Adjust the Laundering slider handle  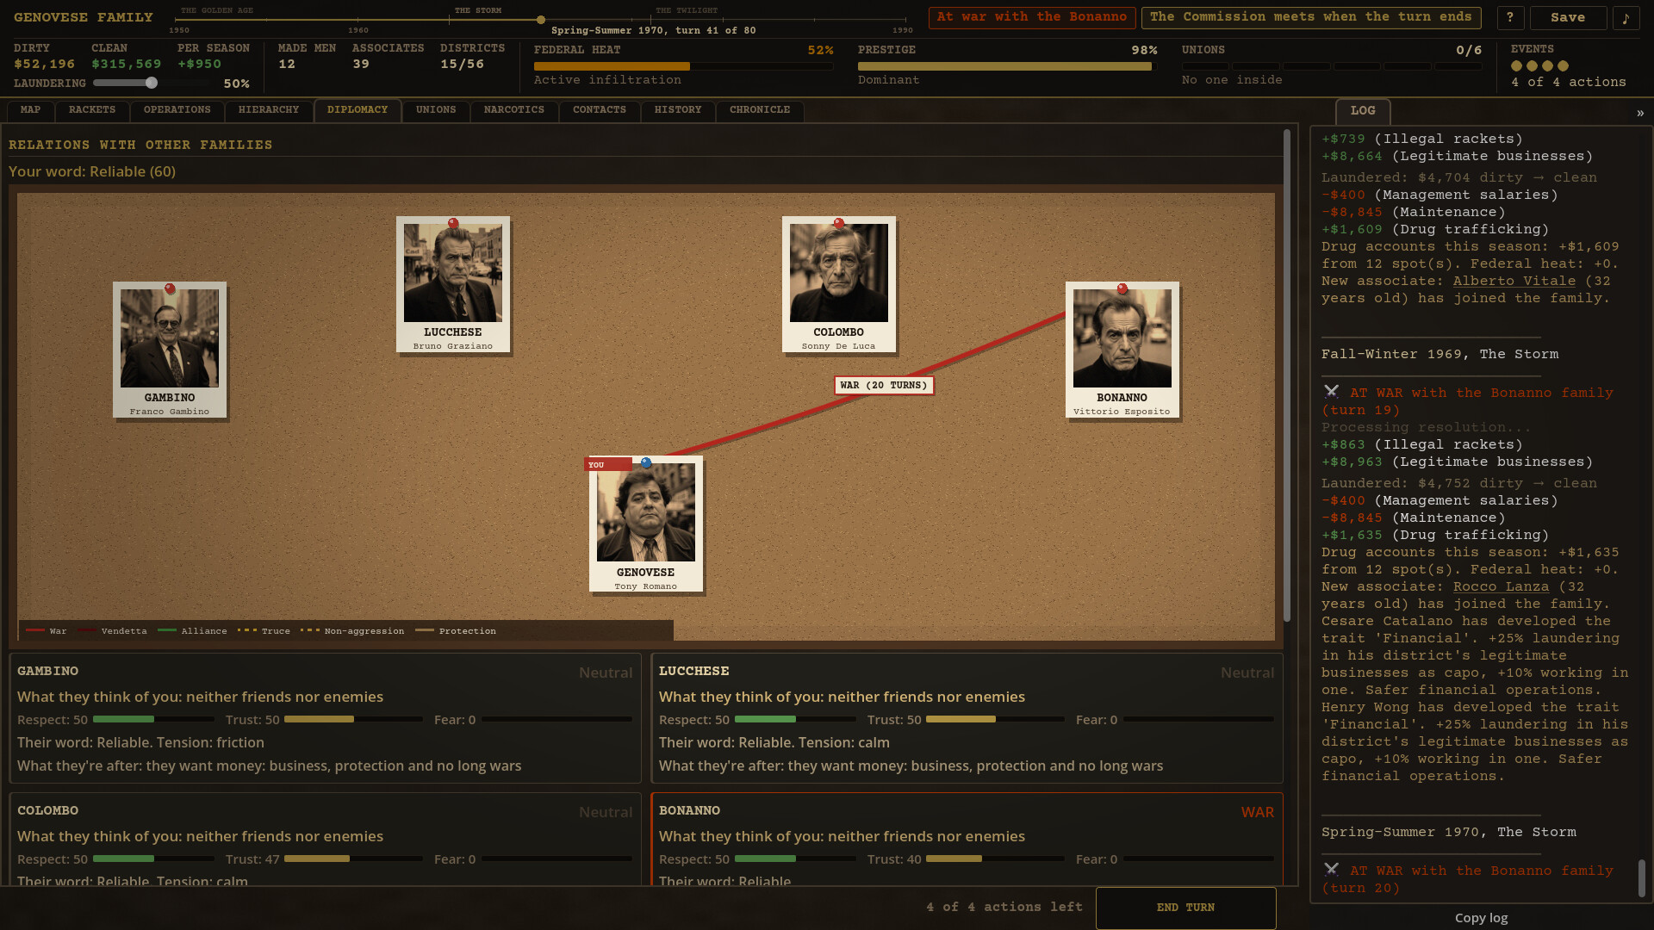tap(152, 83)
